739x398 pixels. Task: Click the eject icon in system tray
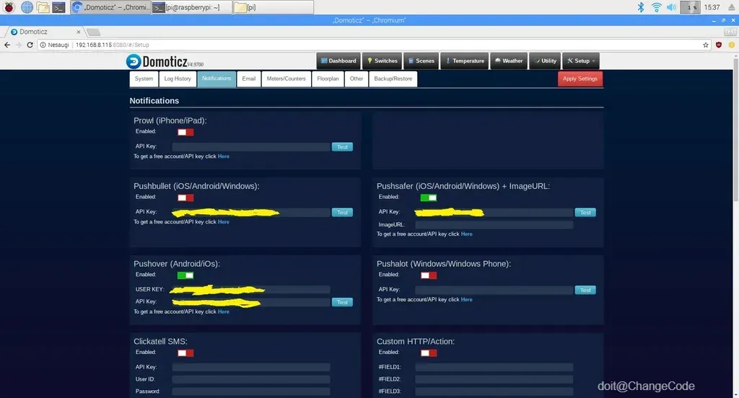click(x=732, y=7)
